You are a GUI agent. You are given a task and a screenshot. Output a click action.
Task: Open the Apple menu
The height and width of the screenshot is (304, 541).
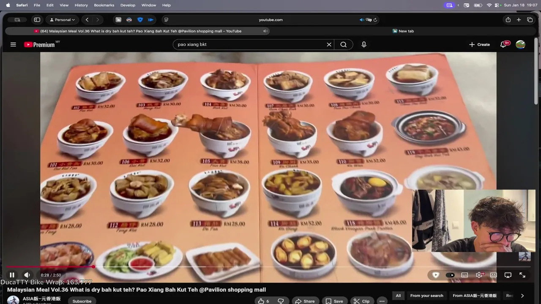pos(8,5)
